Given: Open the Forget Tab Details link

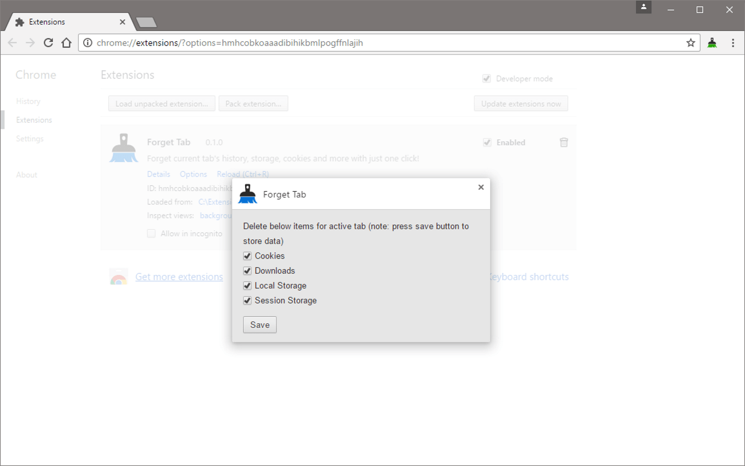Looking at the screenshot, I should [159, 174].
